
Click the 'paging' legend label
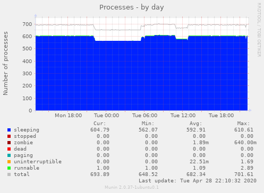click(23, 155)
